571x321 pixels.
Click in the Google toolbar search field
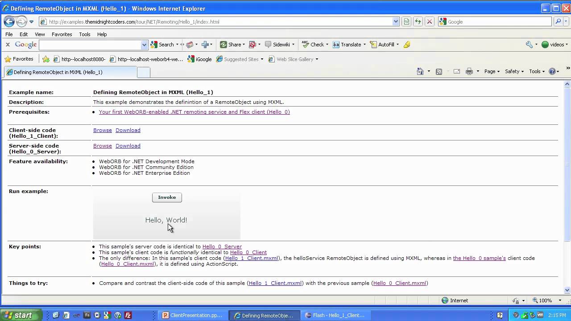click(x=90, y=45)
